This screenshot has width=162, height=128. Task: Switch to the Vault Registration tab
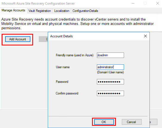(40, 11)
